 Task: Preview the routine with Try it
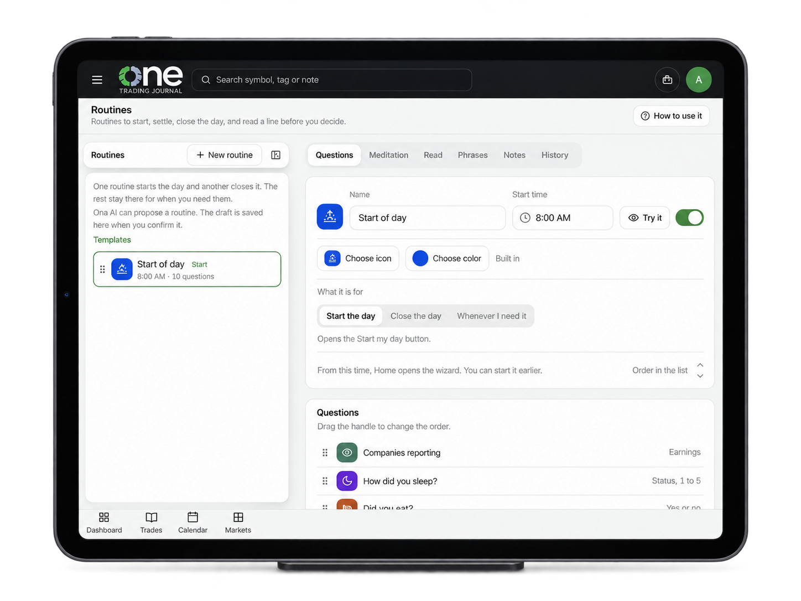(x=645, y=217)
